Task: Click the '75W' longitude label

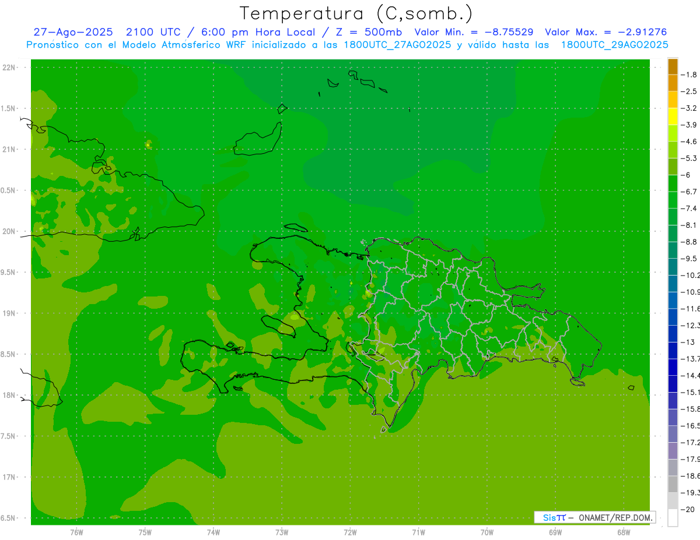Action: click(145, 532)
